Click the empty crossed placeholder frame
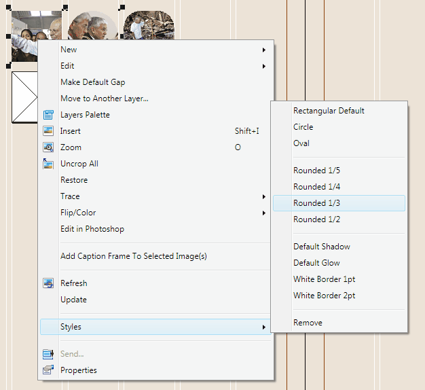 (24, 97)
